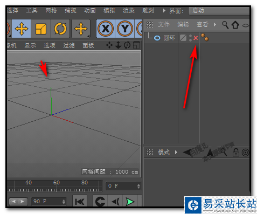Click the 圆环 orange spheres tag
257x214 pixels.
(x=205, y=37)
